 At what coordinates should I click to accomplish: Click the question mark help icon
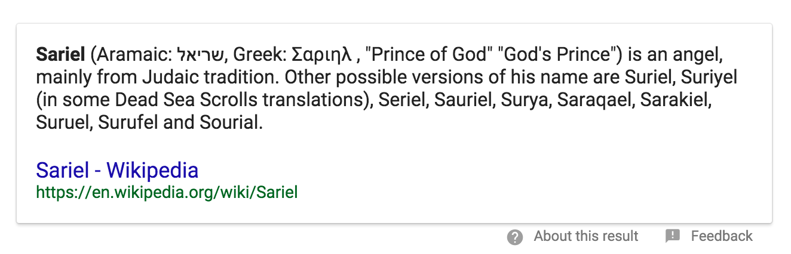click(514, 237)
